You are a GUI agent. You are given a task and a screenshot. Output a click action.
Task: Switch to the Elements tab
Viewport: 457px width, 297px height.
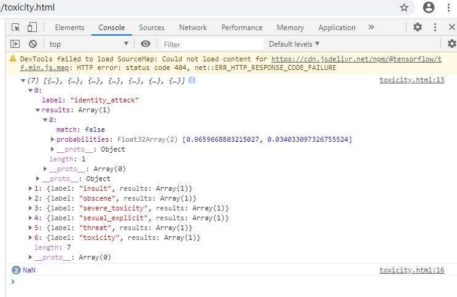coord(69,28)
